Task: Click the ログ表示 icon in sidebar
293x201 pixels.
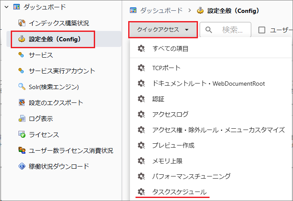Action: click(22, 119)
